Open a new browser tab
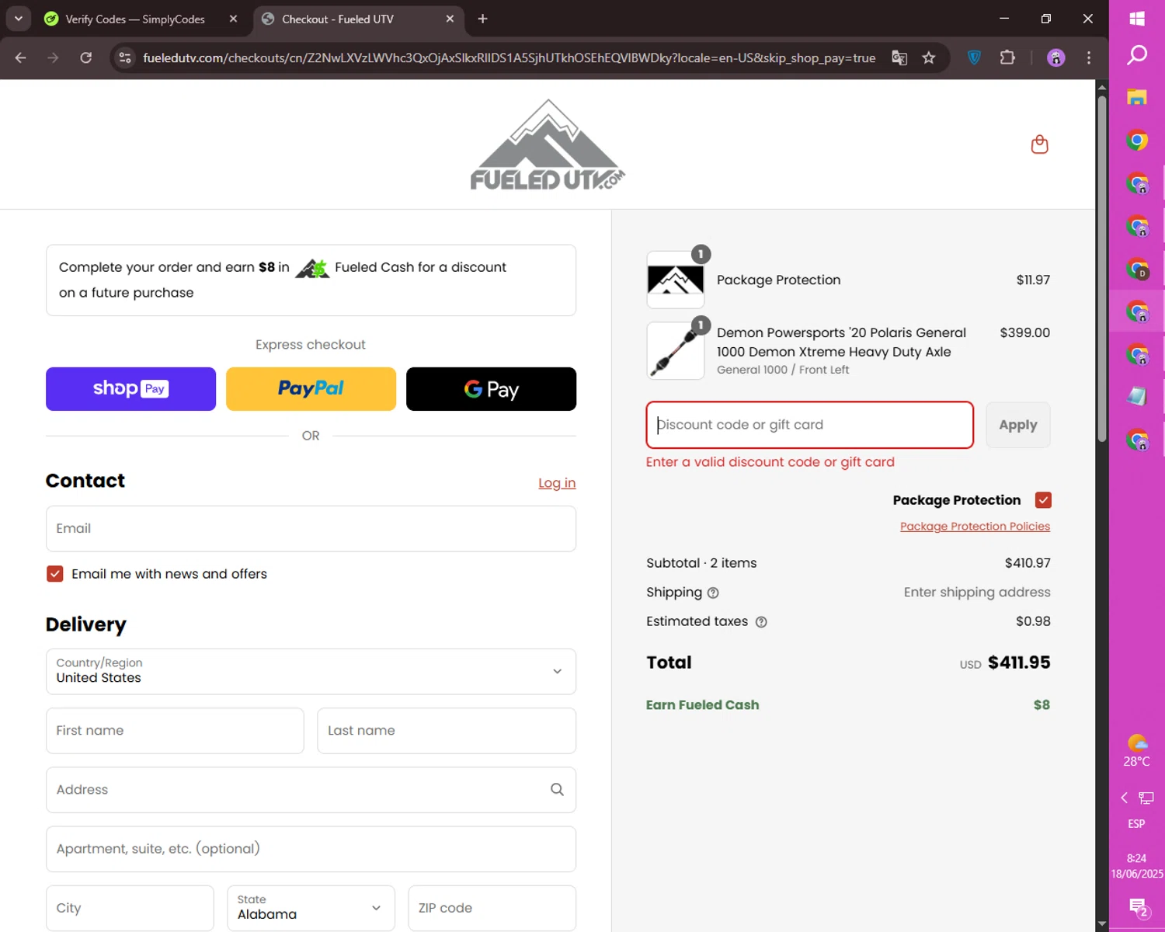Screen dimensions: 1165x932 click(482, 19)
